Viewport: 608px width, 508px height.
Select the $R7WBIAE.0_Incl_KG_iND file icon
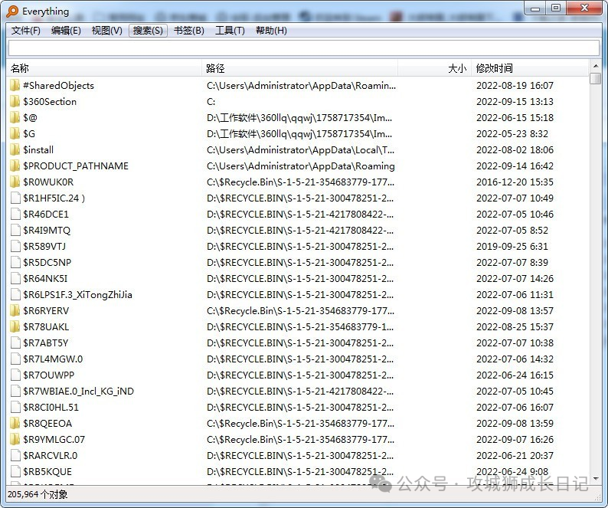click(x=15, y=392)
